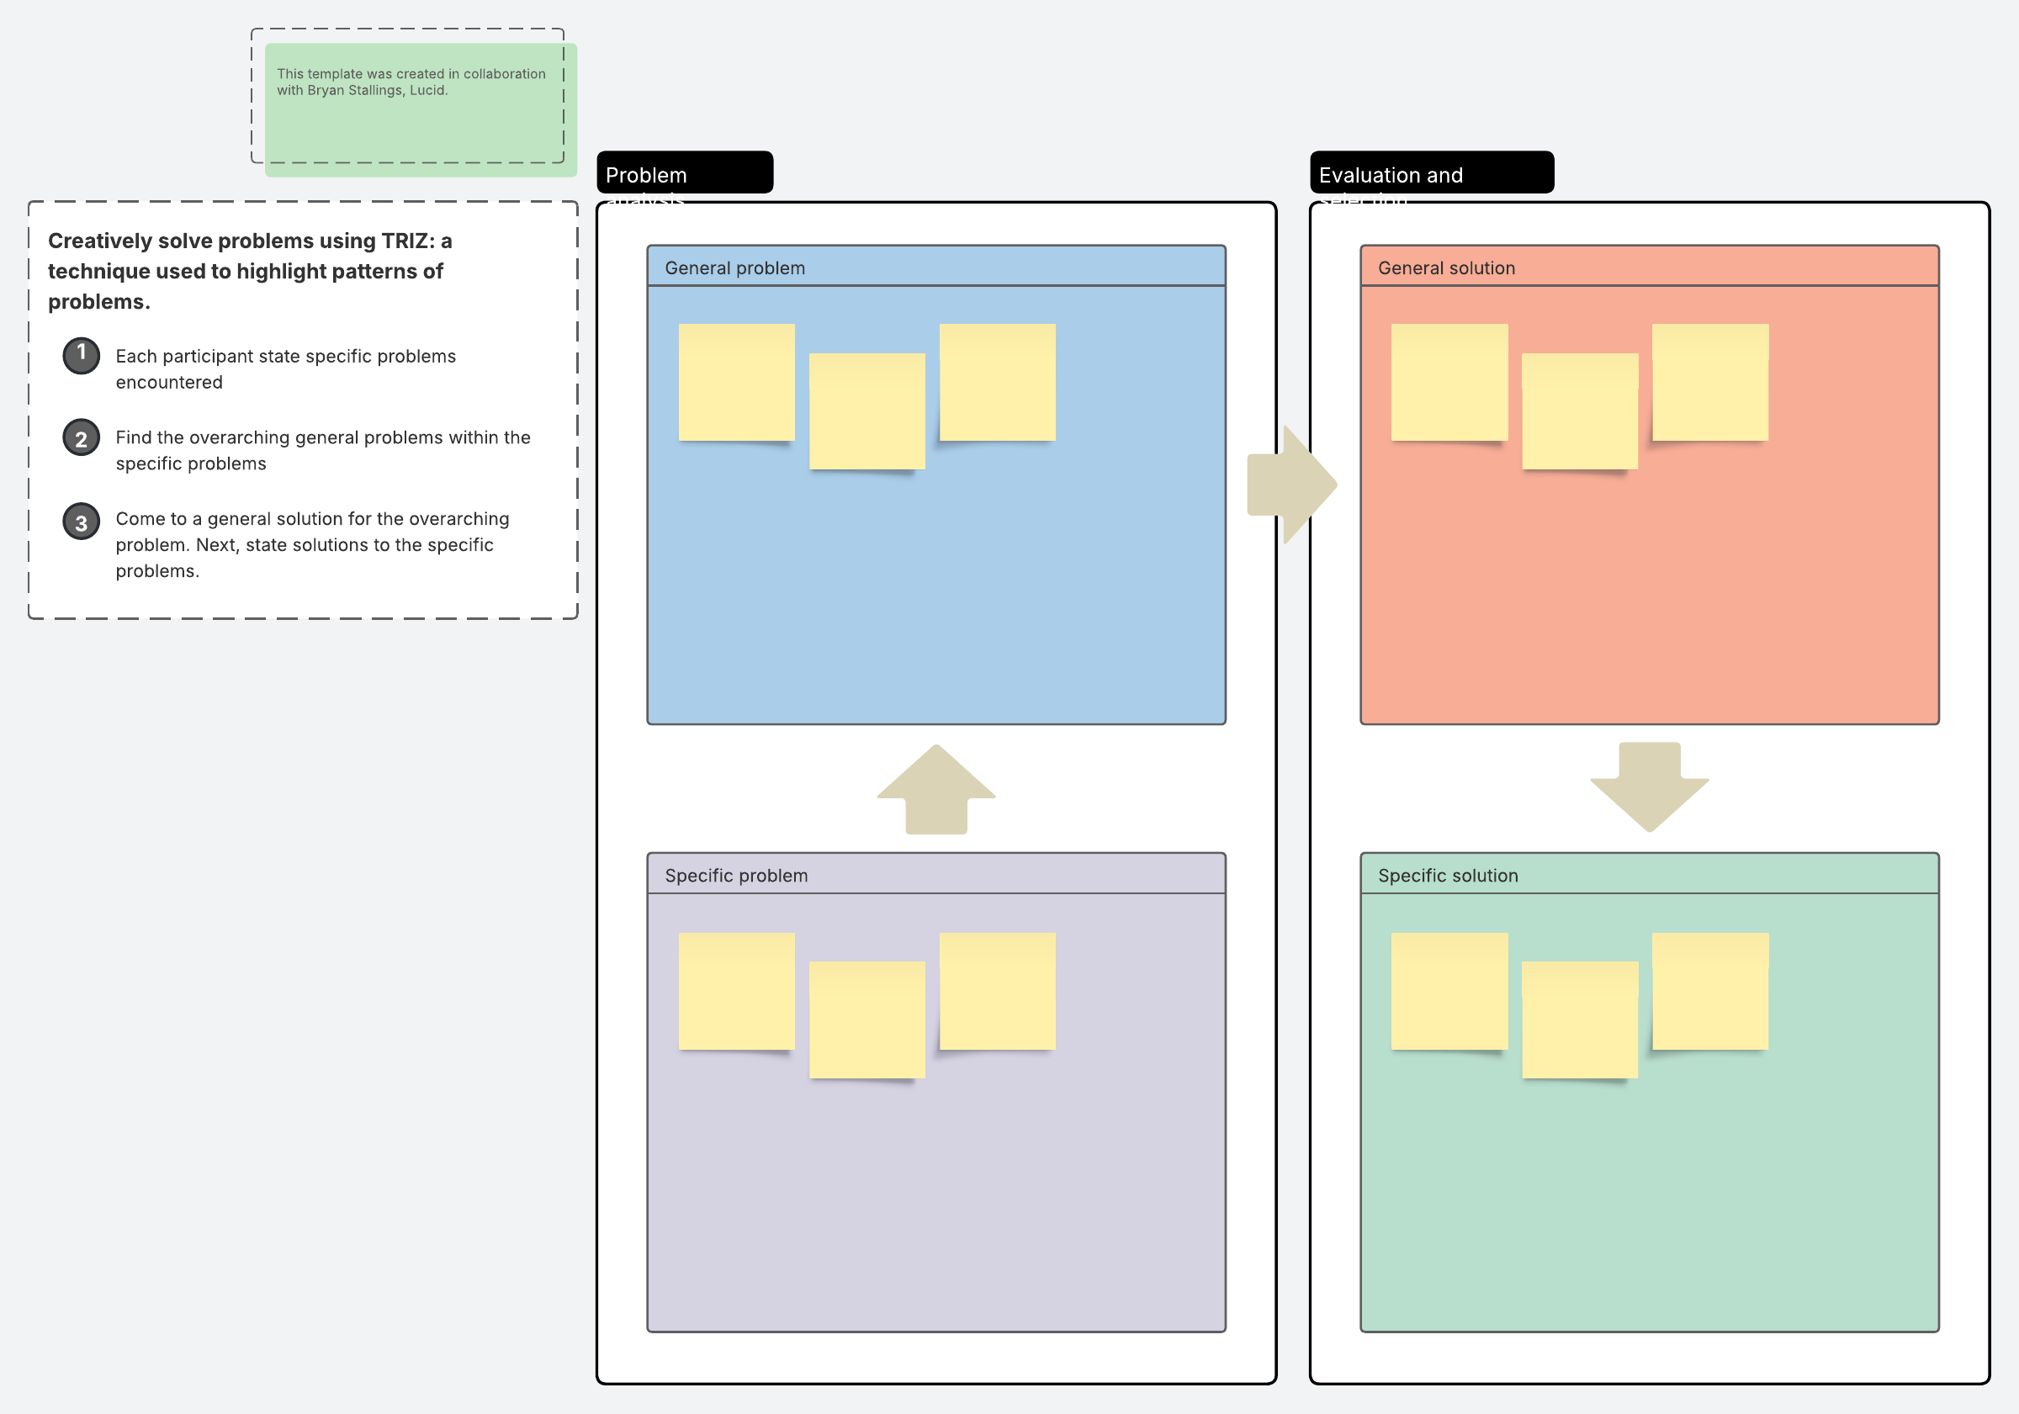
Task: Select first sticky note in General problem
Action: click(x=736, y=382)
